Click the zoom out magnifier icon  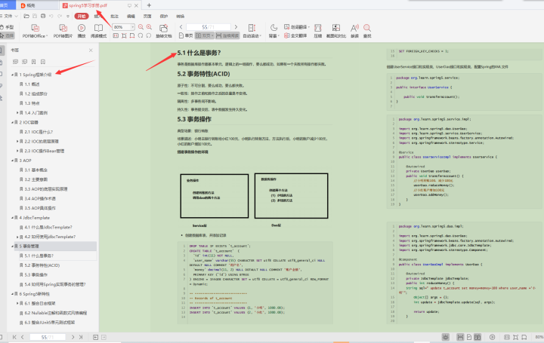(141, 27)
